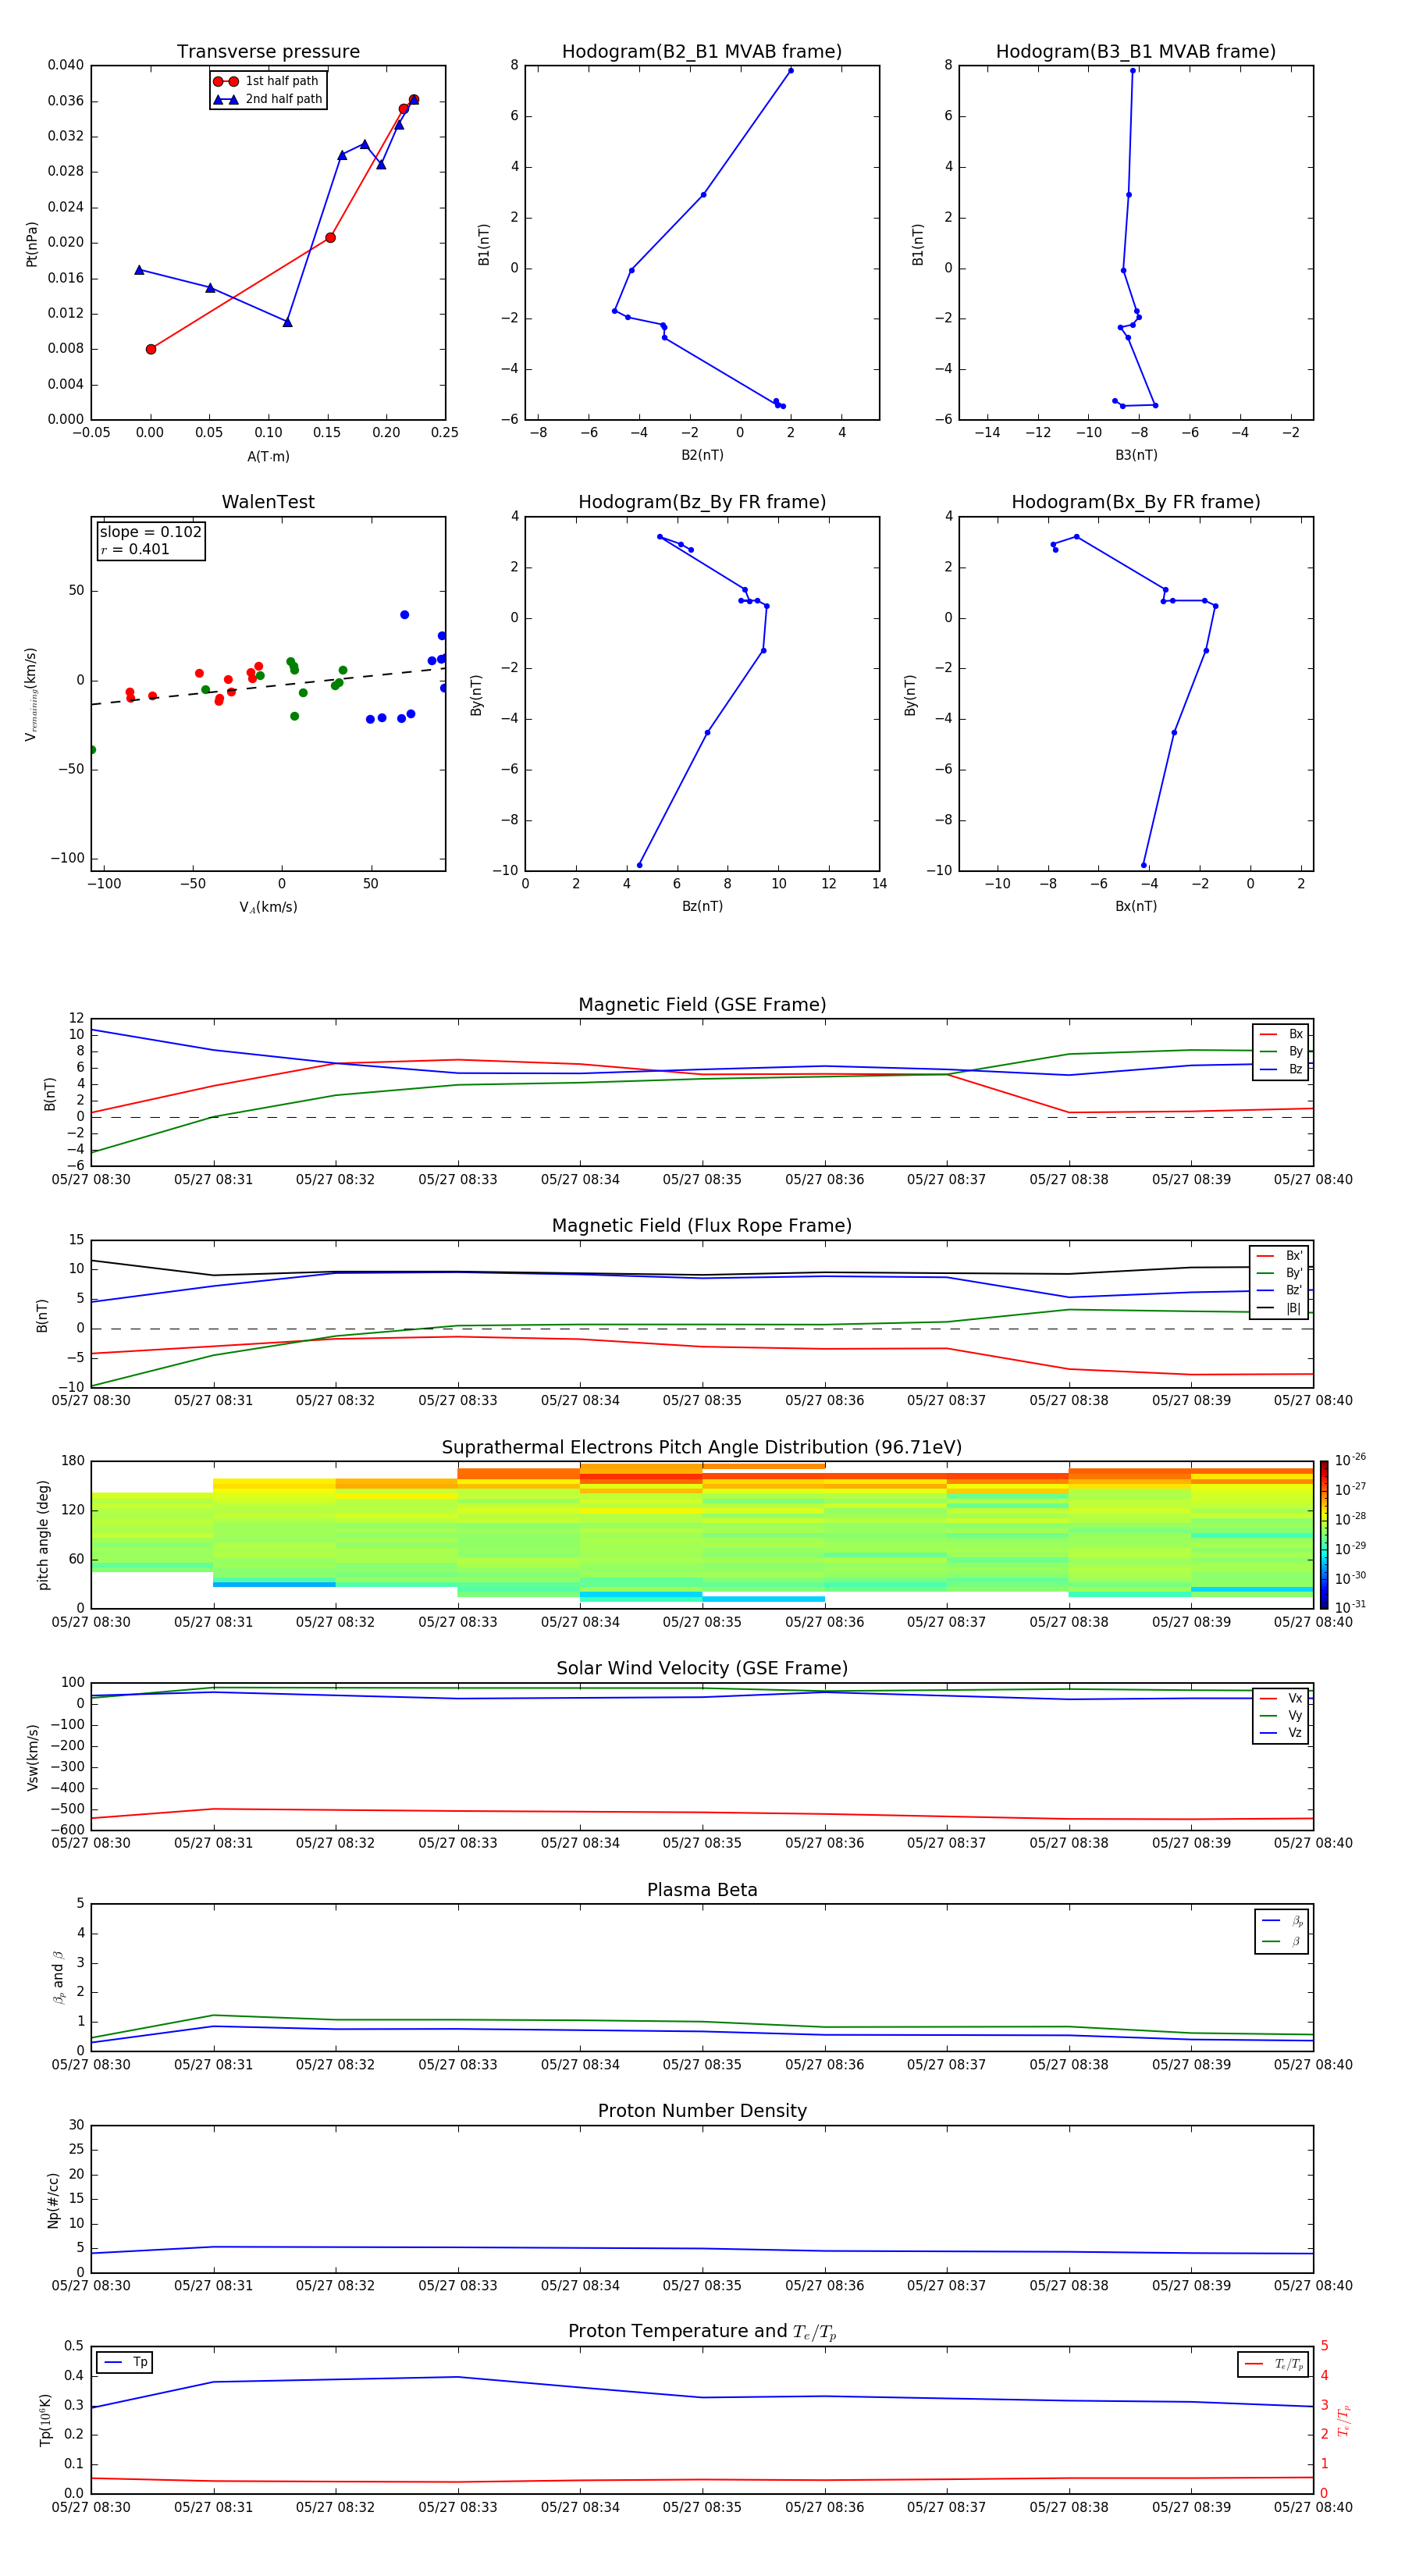The height and width of the screenshot is (2576, 1405).
Task: Click the "B2(nT)" x-axis label
Action: [x=702, y=455]
